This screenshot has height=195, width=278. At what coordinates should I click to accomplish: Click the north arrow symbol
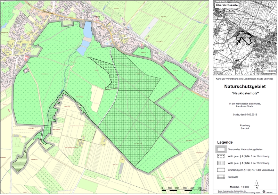coord(256,184)
